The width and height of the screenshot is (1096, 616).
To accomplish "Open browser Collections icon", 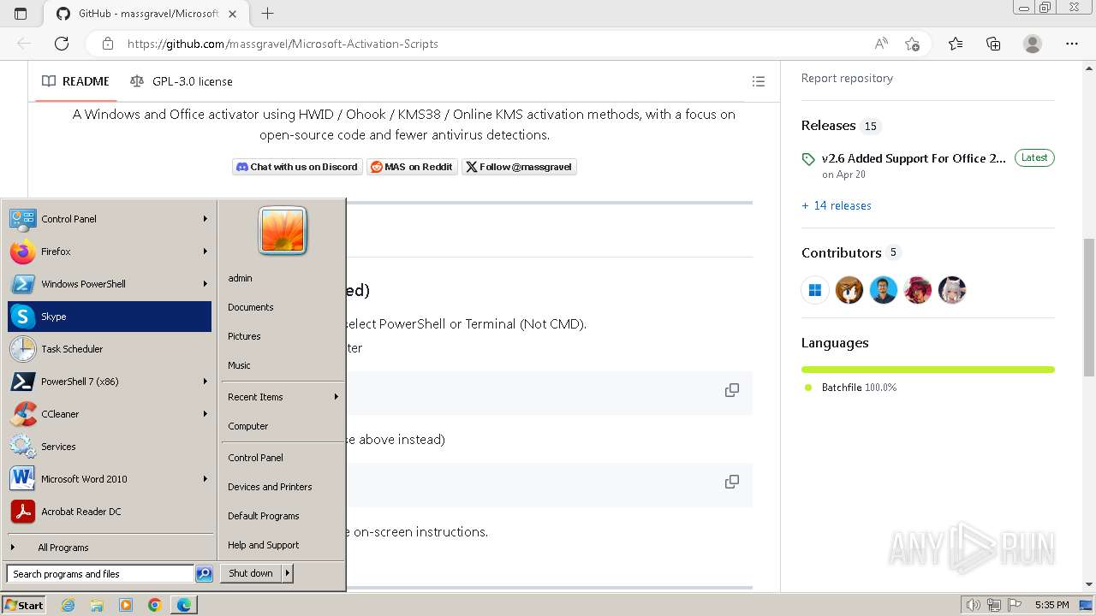I will (993, 44).
